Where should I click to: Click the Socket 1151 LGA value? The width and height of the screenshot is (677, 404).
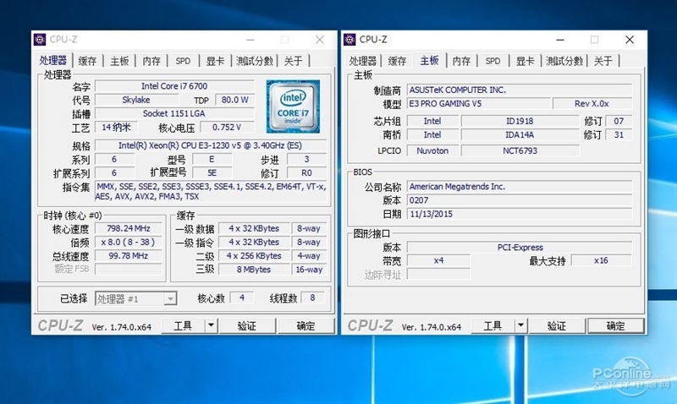pyautogui.click(x=174, y=114)
